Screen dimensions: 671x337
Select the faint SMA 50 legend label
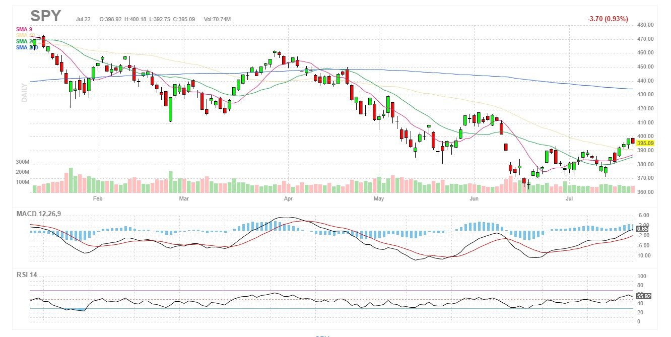point(25,35)
